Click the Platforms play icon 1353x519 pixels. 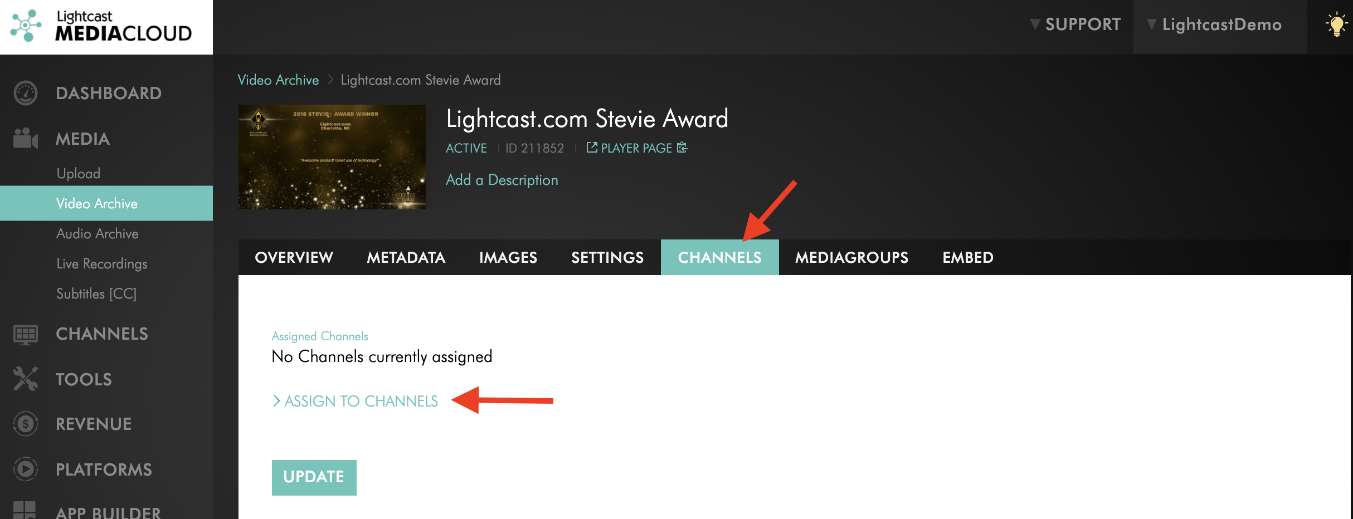click(26, 469)
